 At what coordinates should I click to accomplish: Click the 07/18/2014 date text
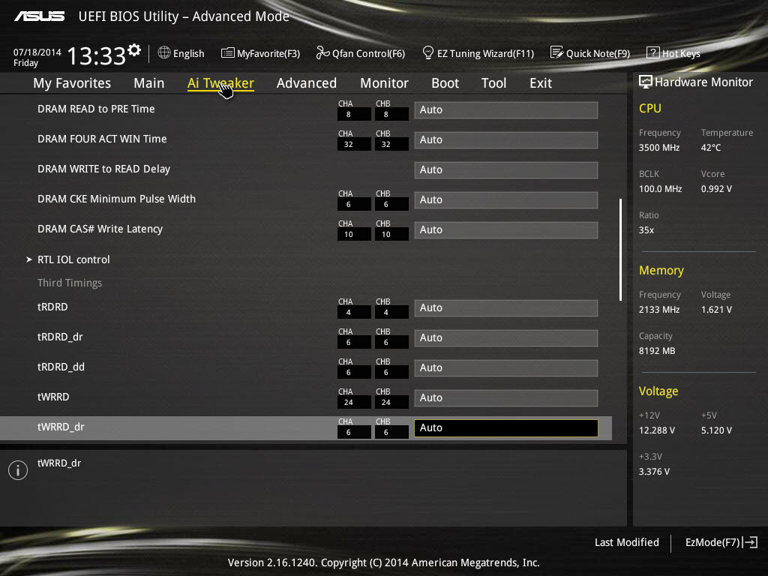37,52
